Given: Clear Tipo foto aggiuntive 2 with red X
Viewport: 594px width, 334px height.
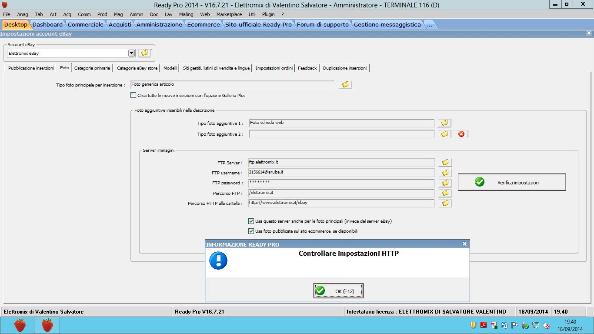Looking at the screenshot, I should [x=461, y=134].
